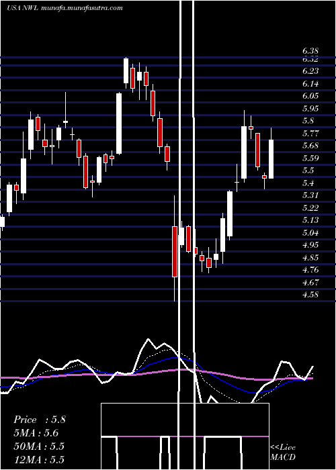Screen dimensions: 336x470
Task: Click the 4.58 price axis label
Action: point(310,295)
